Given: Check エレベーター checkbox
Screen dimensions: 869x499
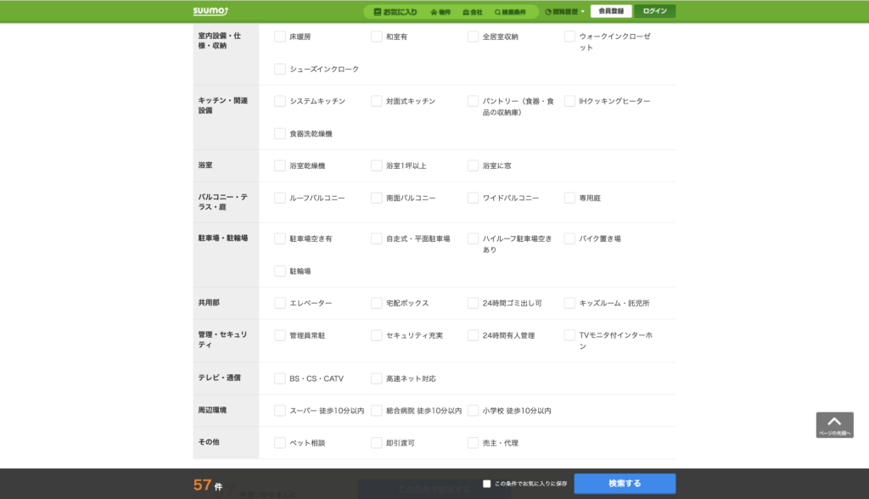Looking at the screenshot, I should 280,303.
